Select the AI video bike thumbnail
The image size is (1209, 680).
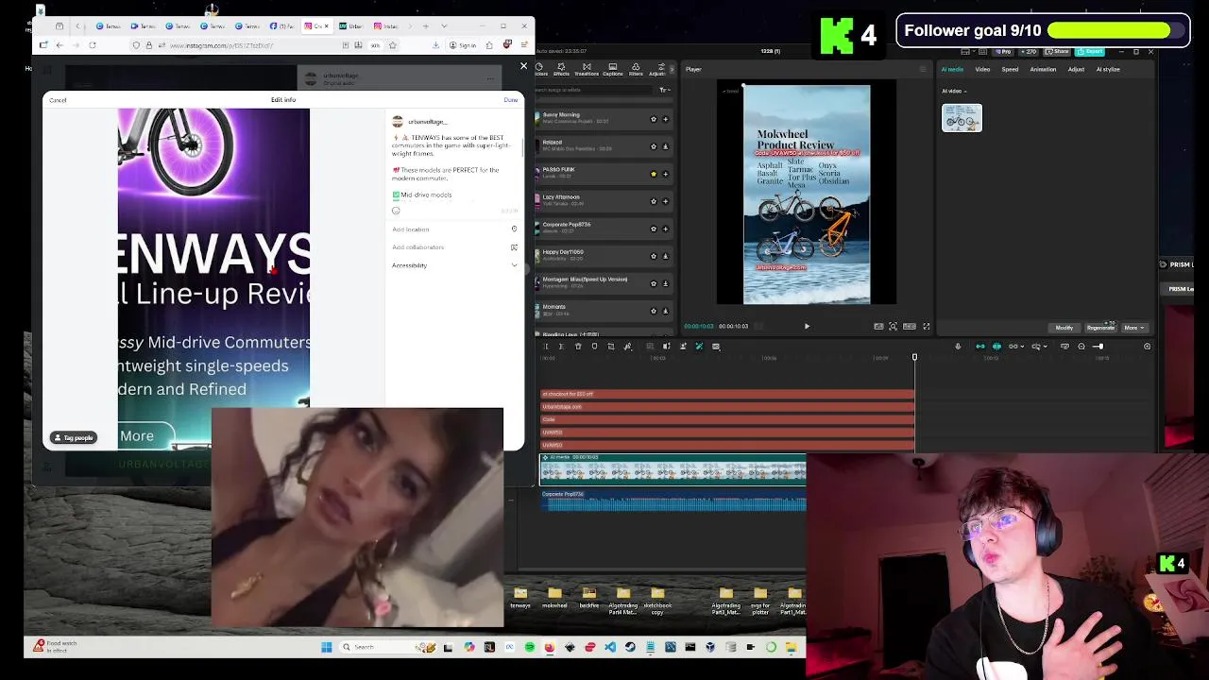pyautogui.click(x=962, y=118)
